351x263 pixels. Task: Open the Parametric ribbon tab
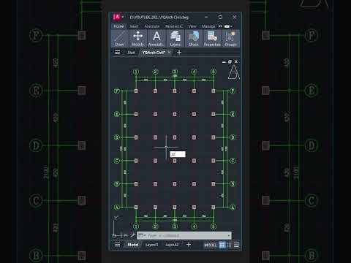(174, 26)
